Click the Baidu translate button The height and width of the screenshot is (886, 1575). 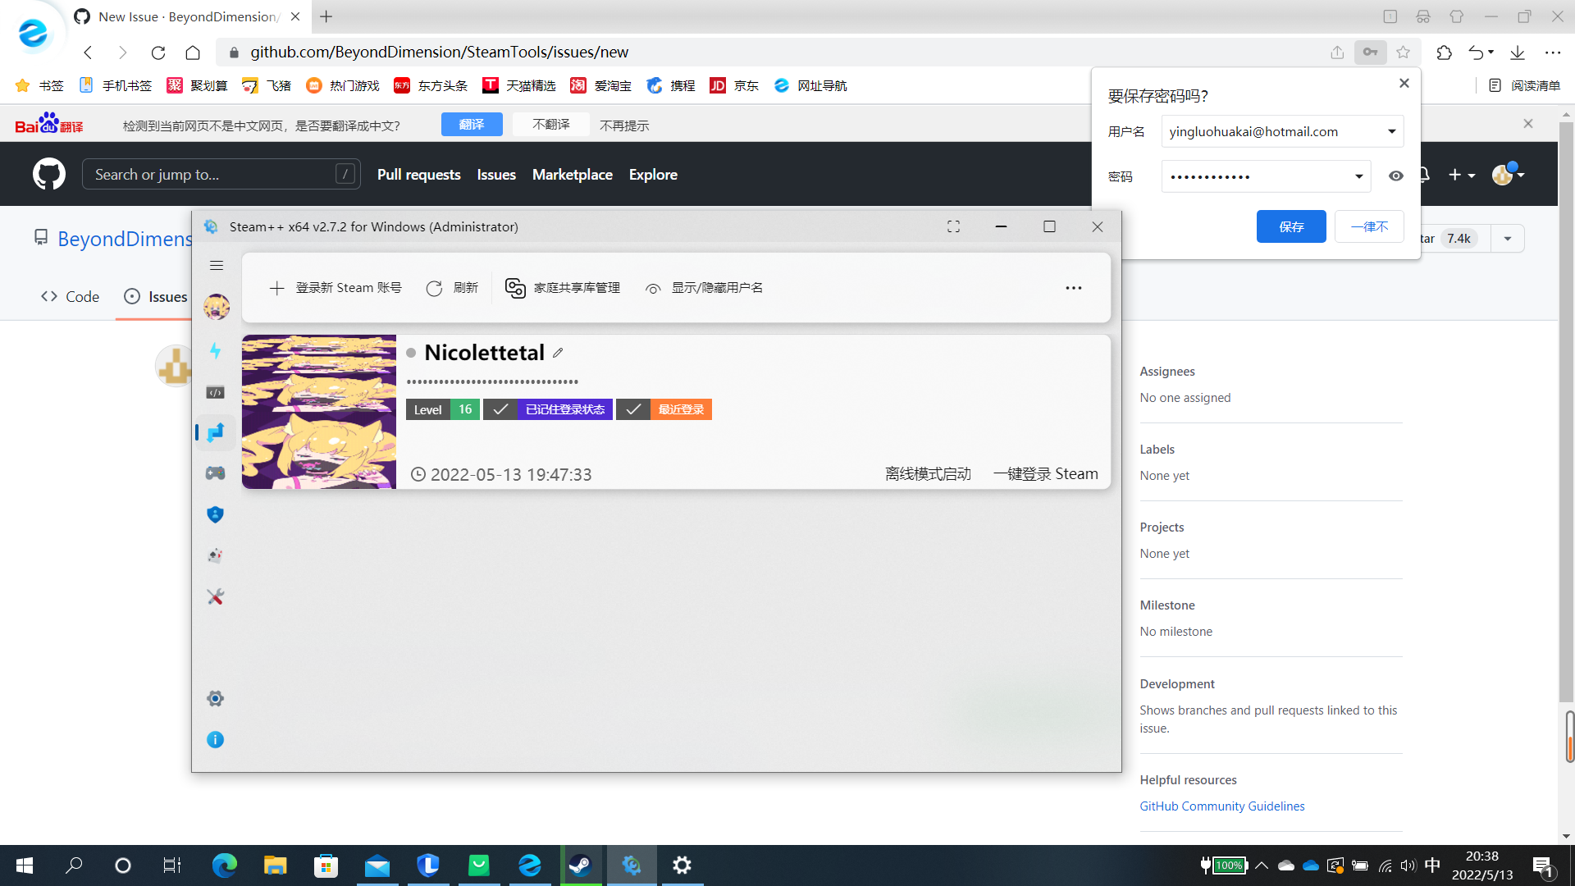pyautogui.click(x=472, y=125)
